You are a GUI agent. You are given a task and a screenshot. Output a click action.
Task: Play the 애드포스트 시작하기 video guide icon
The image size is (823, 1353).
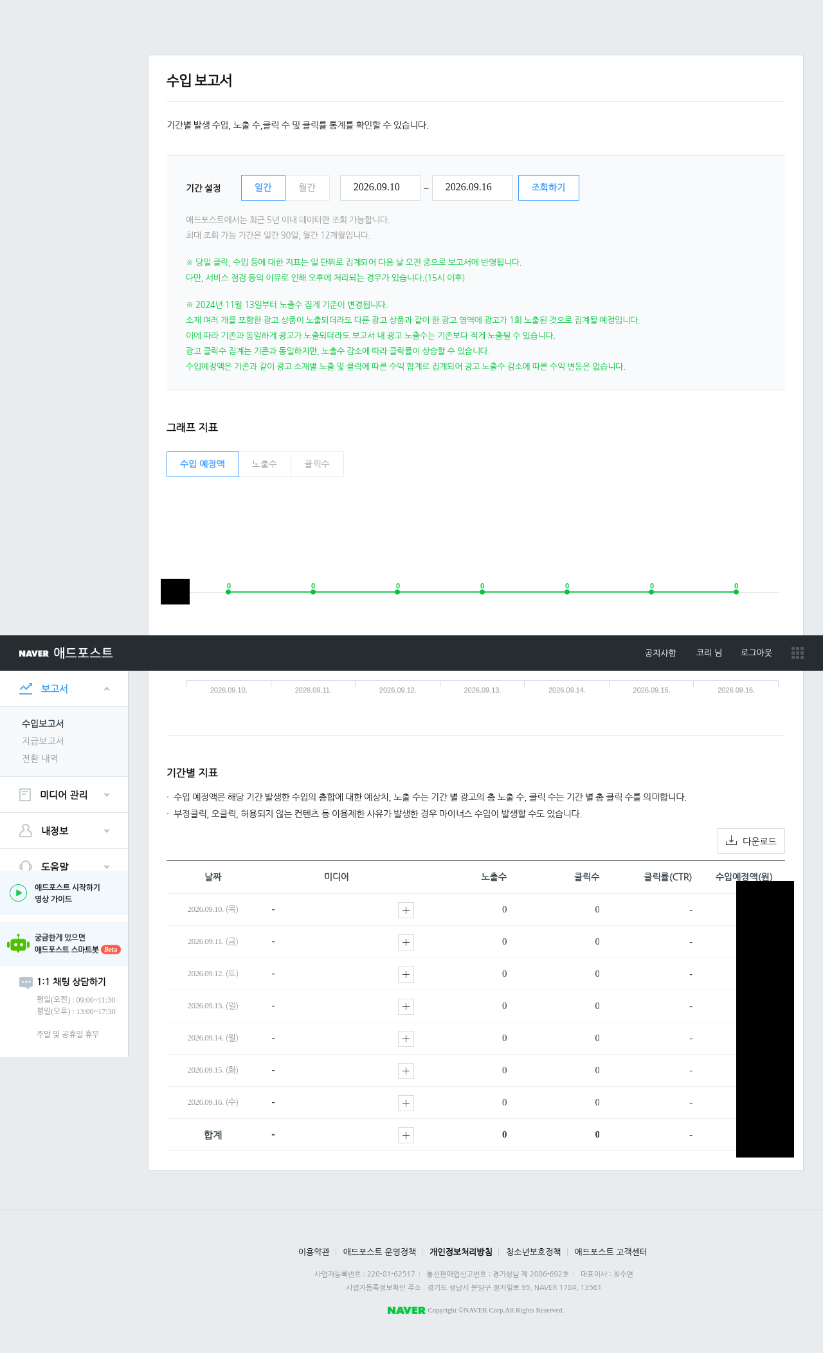point(18,893)
